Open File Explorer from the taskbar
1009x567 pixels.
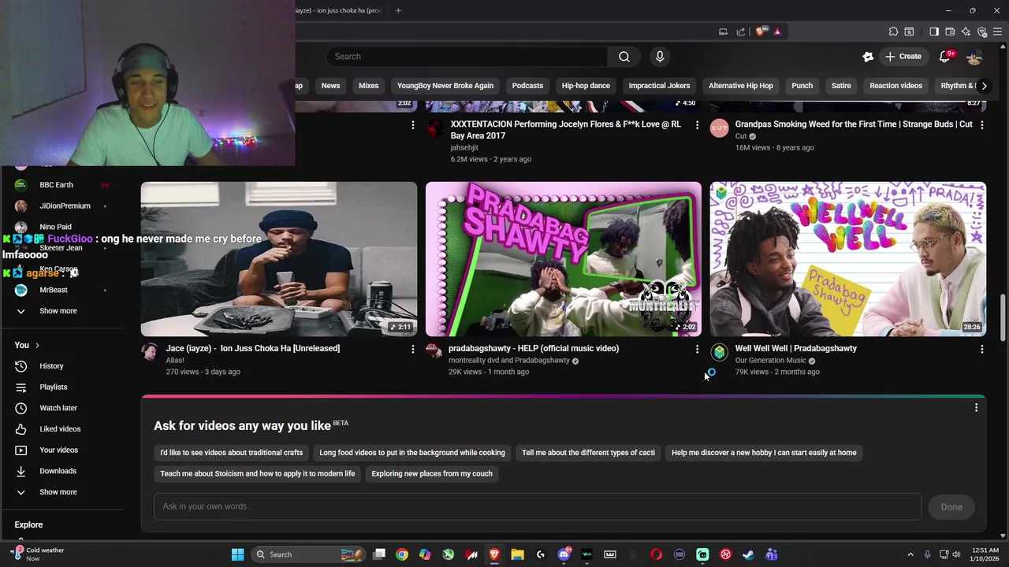(x=517, y=554)
